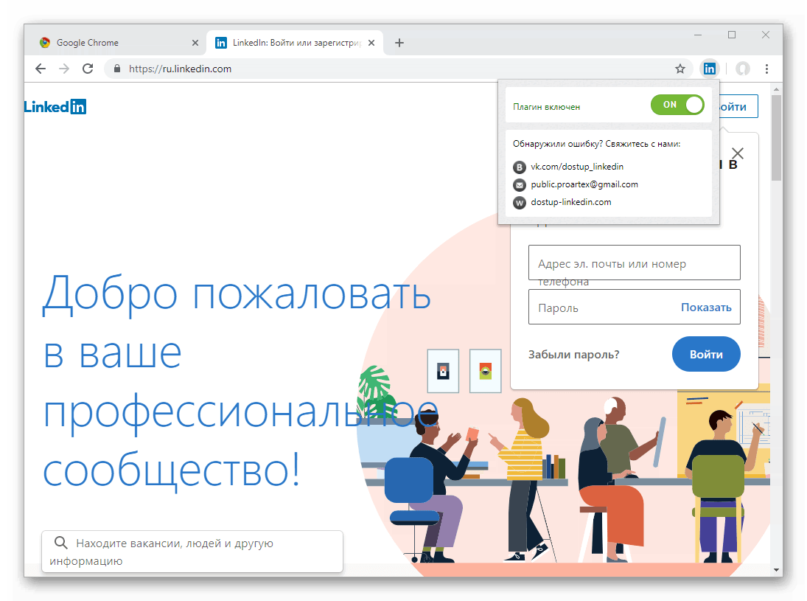This screenshot has width=807, height=601.
Task: Click the LinkedIn logo on the page
Action: tap(55, 107)
